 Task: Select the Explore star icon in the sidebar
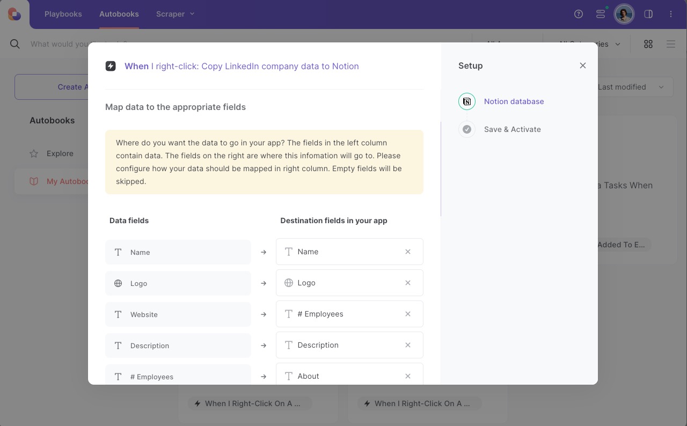point(33,153)
